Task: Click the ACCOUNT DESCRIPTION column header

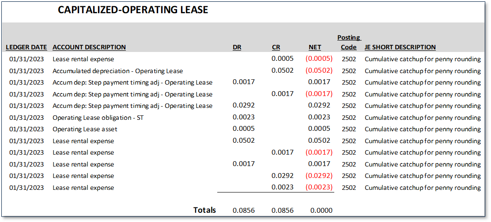Action: click(x=89, y=47)
